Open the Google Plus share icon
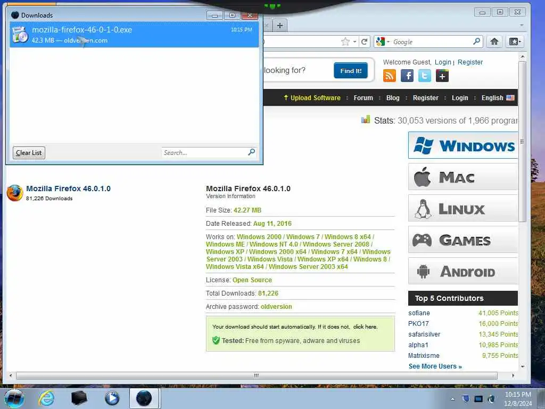This screenshot has height=409, width=545. tap(442, 76)
